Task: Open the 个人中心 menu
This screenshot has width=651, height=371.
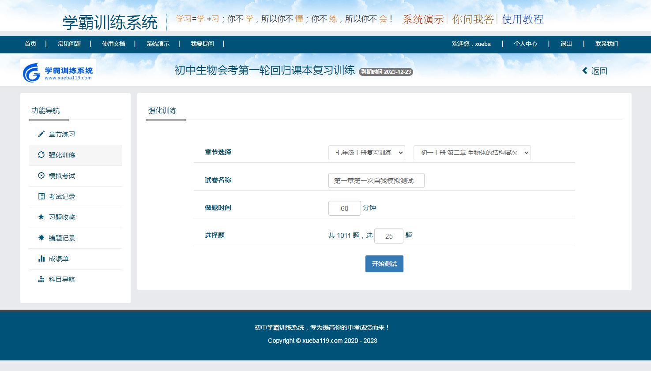Action: click(525, 44)
